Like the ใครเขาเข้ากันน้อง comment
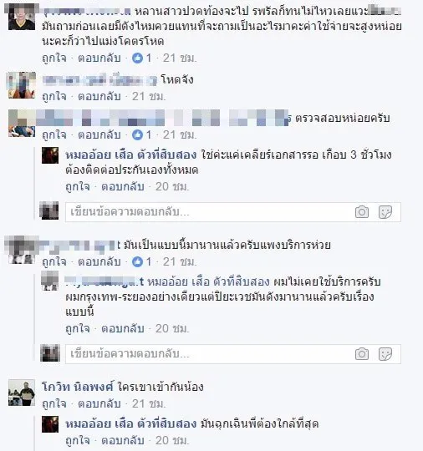 (x=54, y=404)
